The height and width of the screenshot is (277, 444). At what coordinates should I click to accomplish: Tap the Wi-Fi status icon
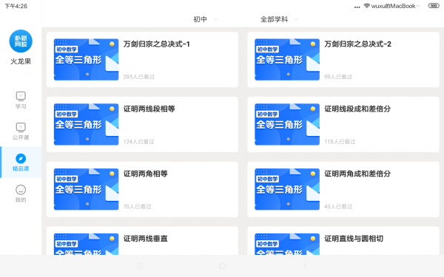point(367,6)
